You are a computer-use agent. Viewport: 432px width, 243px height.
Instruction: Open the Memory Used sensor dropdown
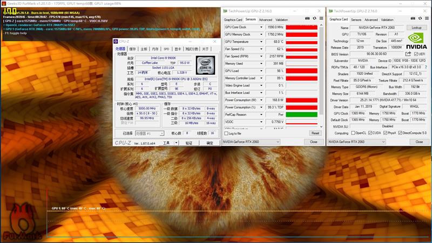pos(261,63)
